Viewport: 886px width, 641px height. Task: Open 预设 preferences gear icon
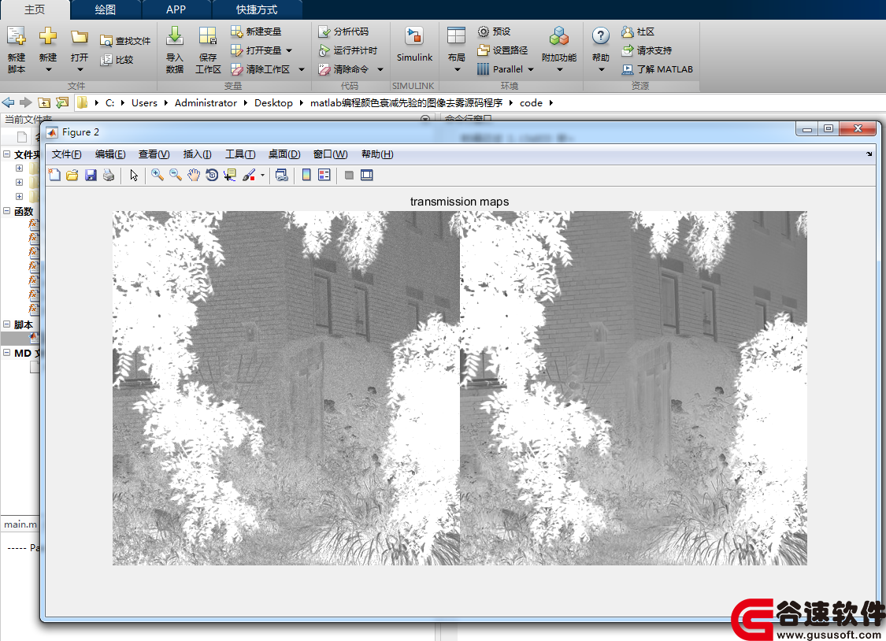483,31
